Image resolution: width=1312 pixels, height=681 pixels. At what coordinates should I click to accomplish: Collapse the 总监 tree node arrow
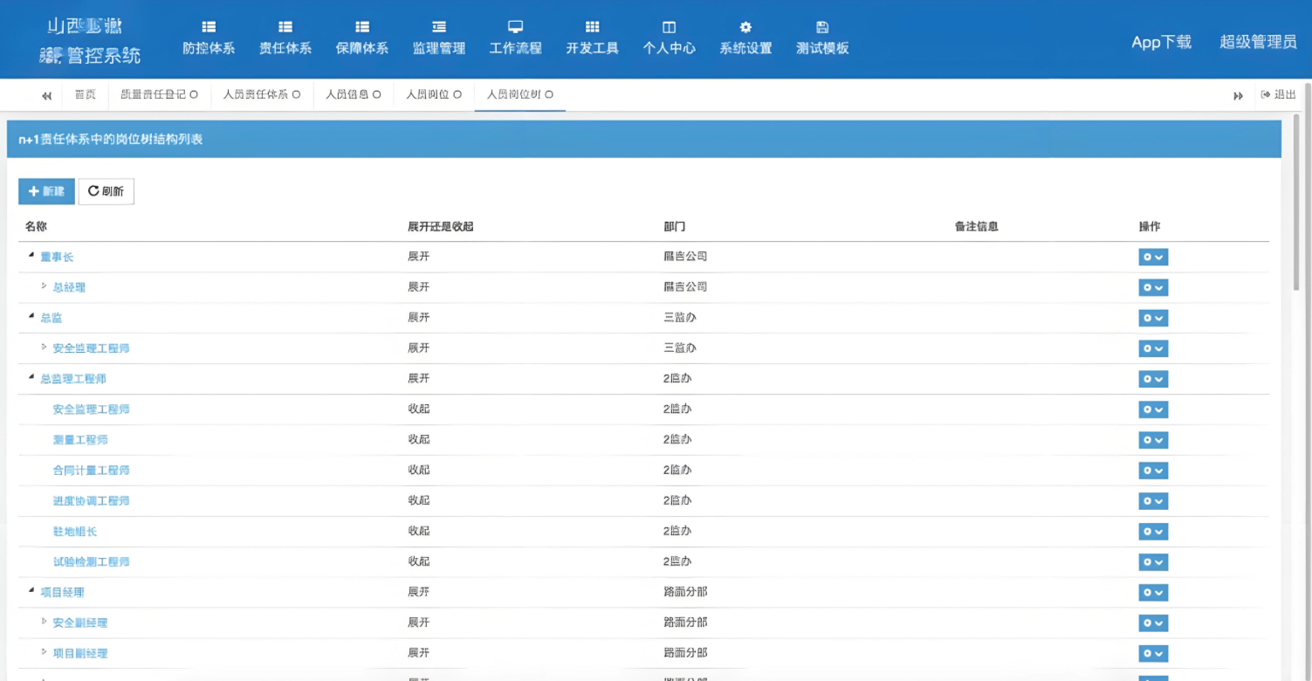pyautogui.click(x=31, y=316)
